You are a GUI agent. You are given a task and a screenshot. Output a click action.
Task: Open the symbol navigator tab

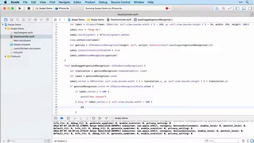[x=12, y=19]
